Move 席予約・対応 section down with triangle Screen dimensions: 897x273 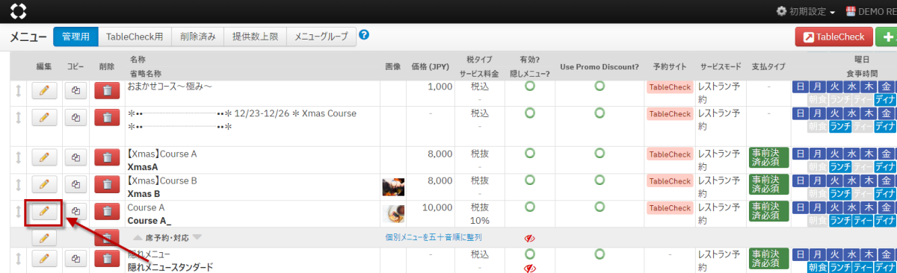tap(197, 238)
